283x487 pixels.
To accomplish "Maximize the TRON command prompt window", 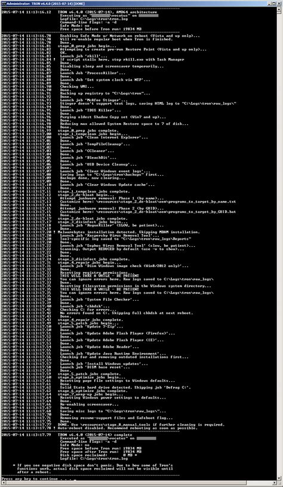I will coord(273,3).
